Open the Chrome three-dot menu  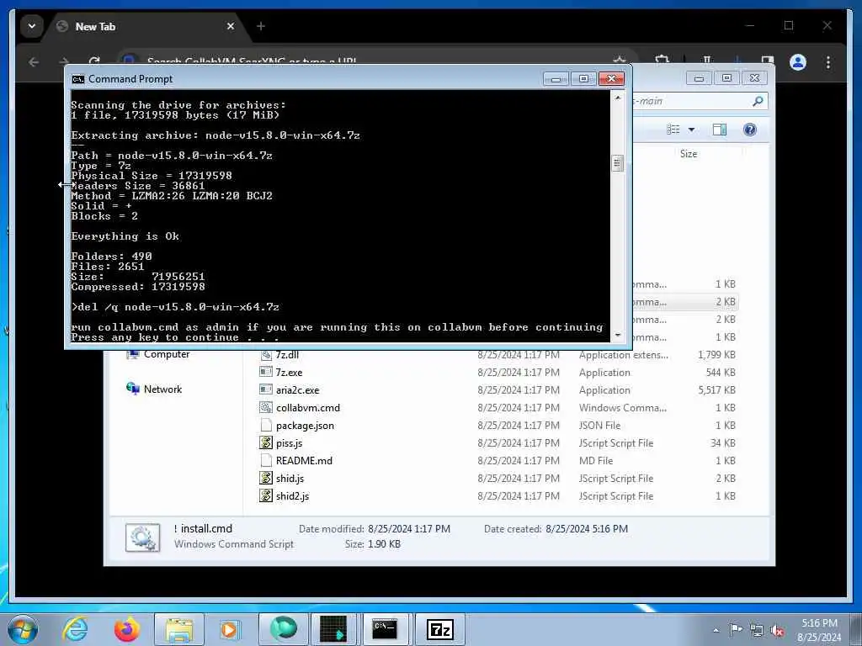[828, 62]
